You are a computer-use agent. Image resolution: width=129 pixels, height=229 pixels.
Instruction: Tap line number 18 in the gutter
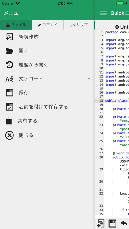pos(101,101)
